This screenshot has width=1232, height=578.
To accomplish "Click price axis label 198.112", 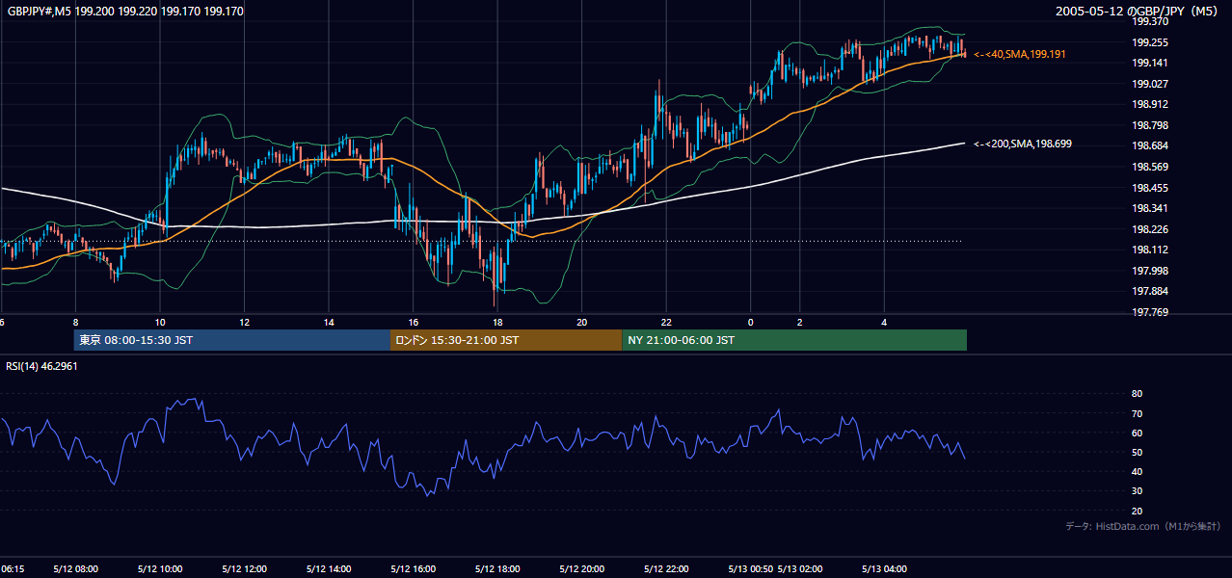I will (1149, 250).
